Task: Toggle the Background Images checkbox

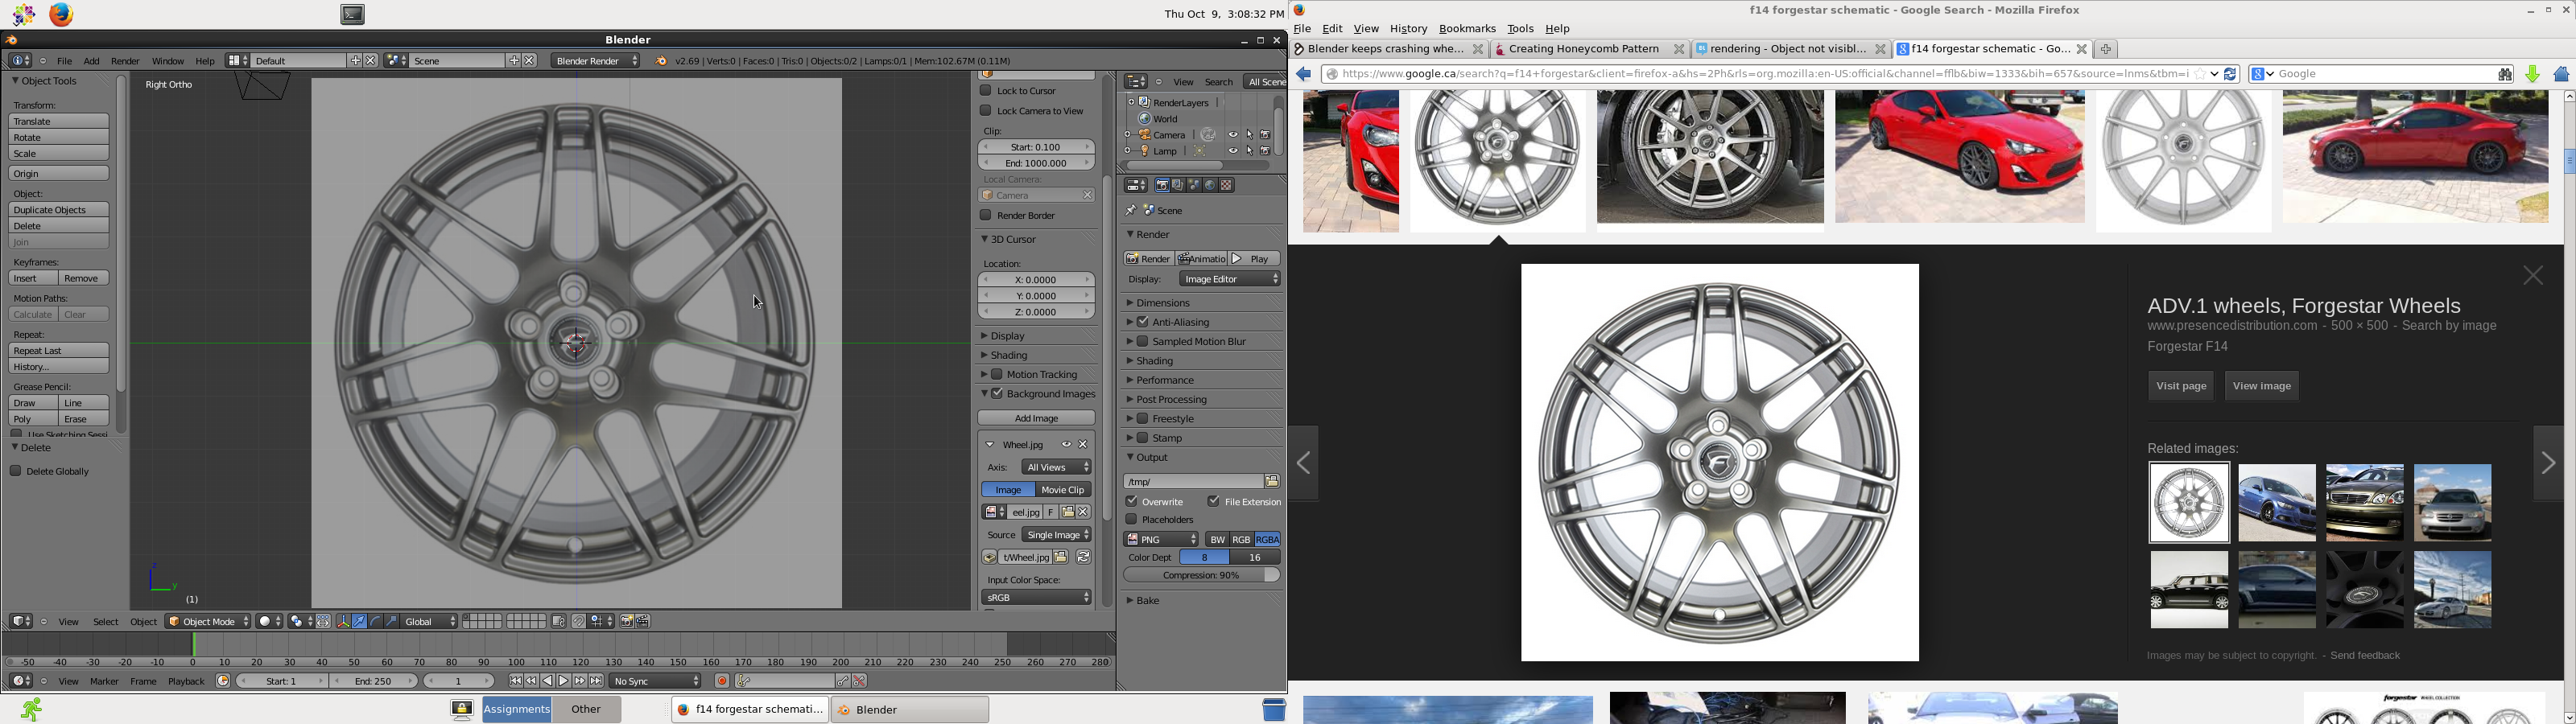Action: tap(997, 394)
